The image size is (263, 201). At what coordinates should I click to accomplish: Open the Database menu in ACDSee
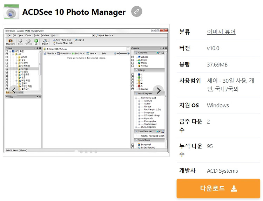point(45,35)
